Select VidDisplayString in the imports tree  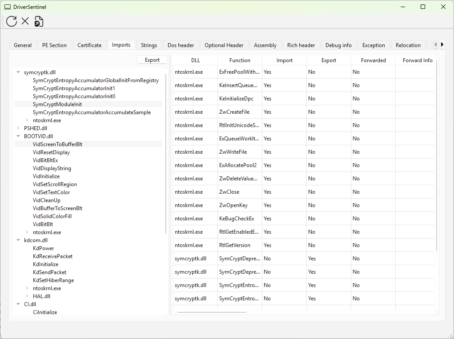[52, 168]
